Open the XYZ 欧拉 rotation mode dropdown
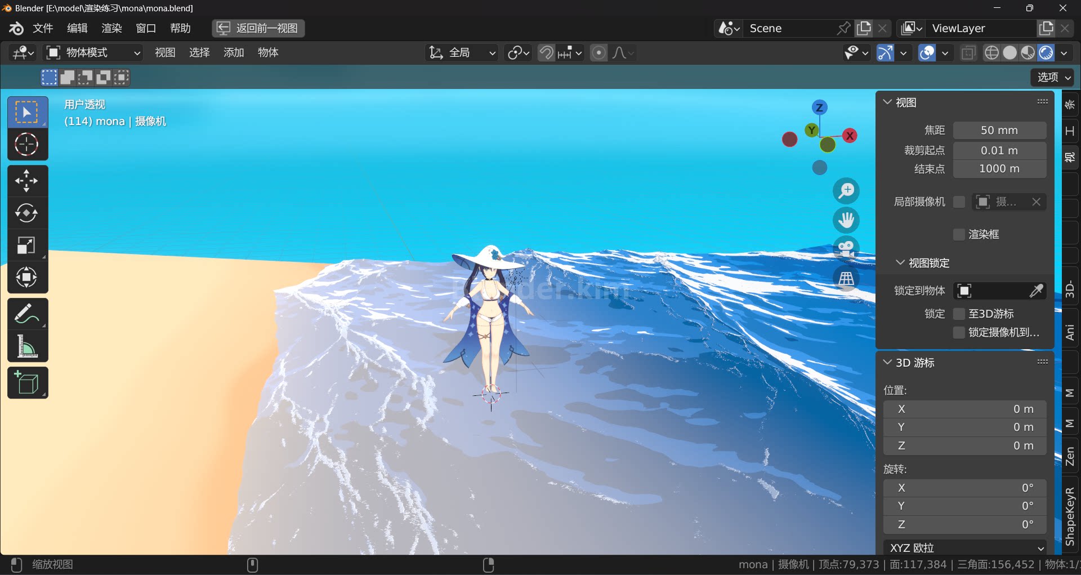 [x=965, y=548]
